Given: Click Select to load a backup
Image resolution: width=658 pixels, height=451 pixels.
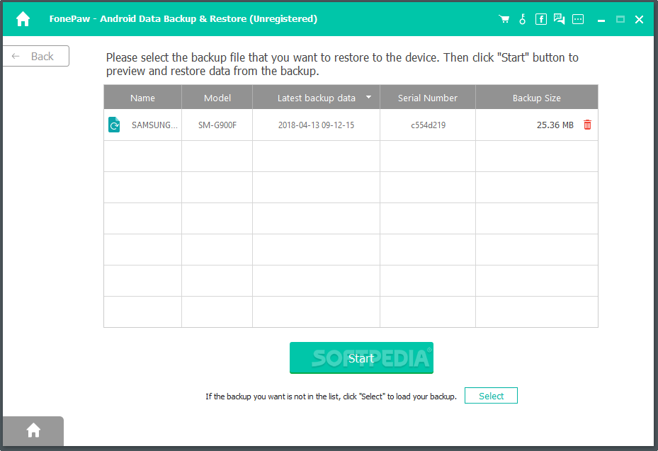Looking at the screenshot, I should point(491,396).
